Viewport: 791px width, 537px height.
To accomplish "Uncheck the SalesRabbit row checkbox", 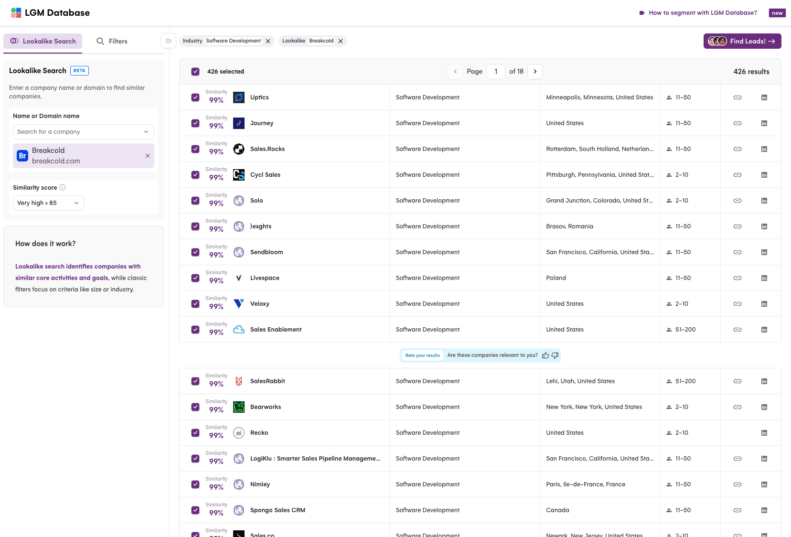I will point(195,381).
